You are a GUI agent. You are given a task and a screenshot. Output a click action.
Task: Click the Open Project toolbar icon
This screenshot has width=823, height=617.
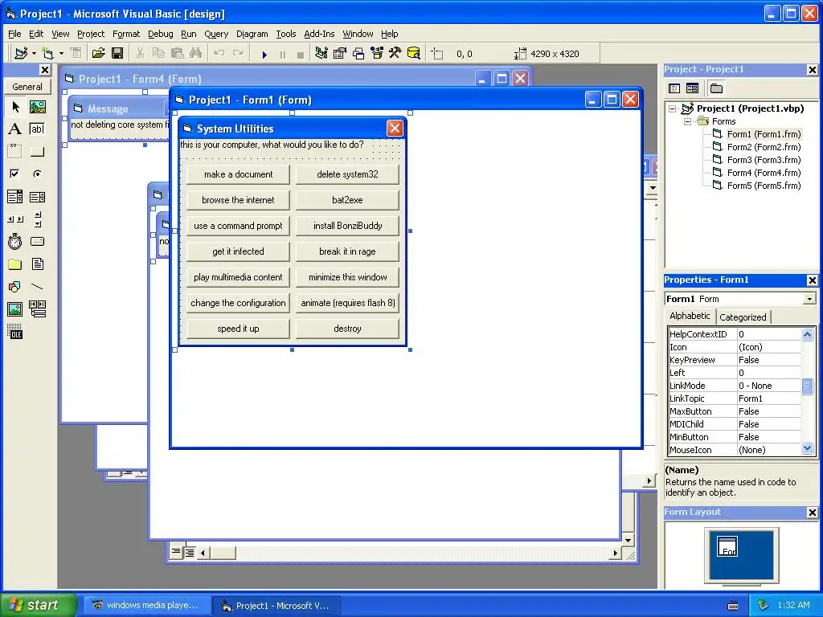pos(99,54)
